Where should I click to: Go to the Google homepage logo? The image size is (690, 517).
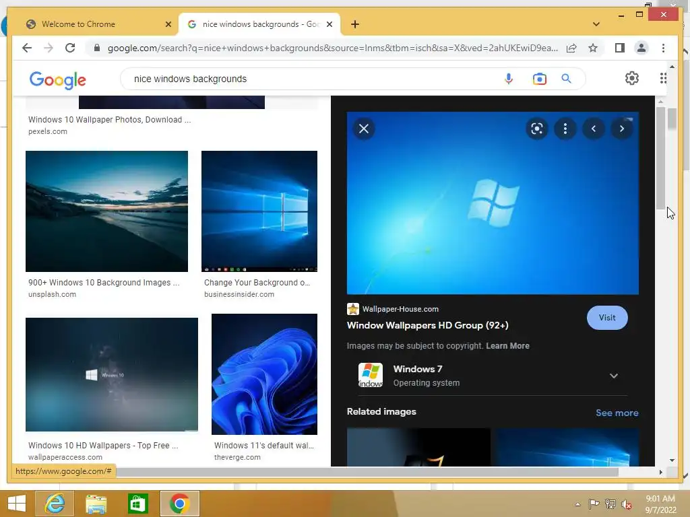[x=58, y=80]
